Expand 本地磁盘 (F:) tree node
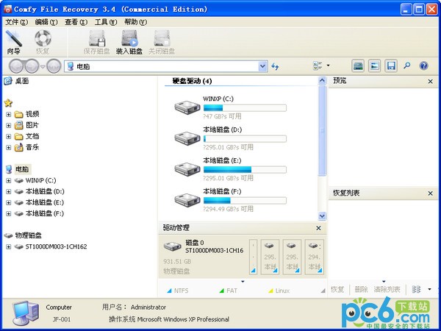The height and width of the screenshot is (331, 441). coord(8,213)
